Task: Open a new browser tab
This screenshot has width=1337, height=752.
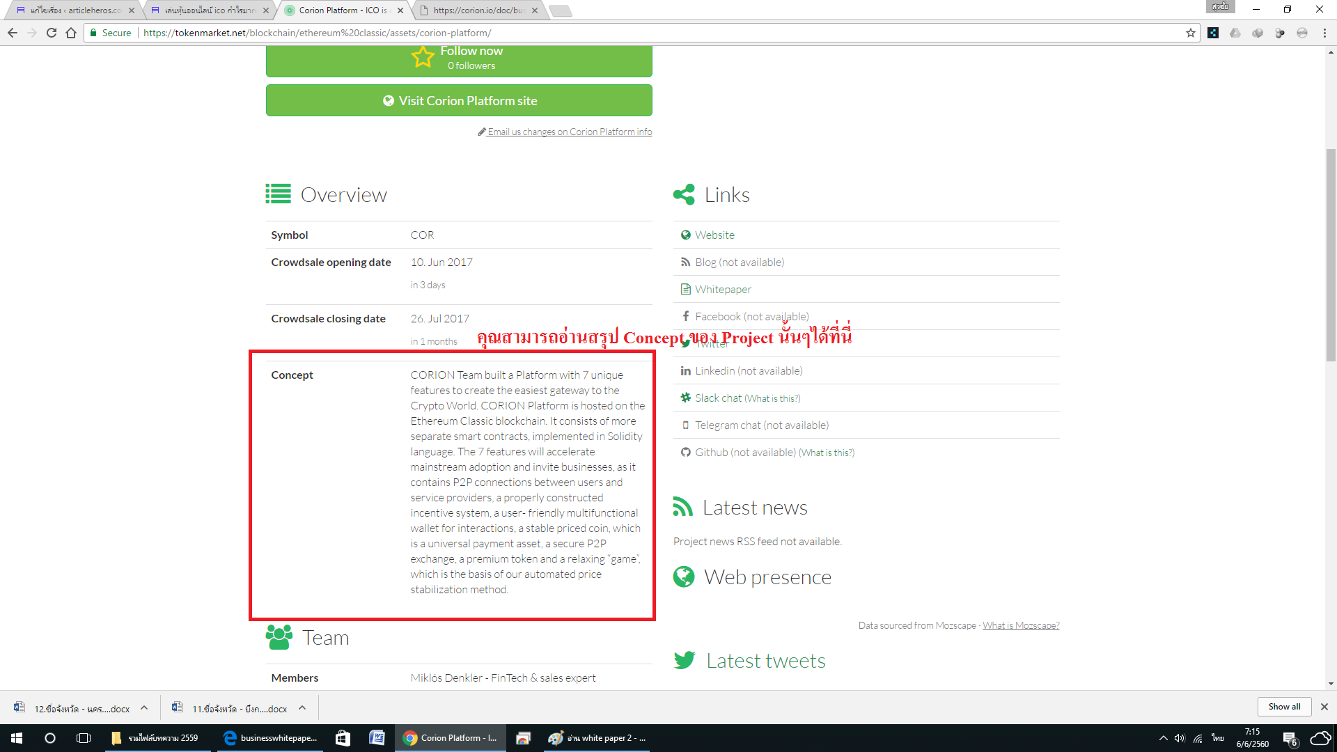Action: (561, 10)
